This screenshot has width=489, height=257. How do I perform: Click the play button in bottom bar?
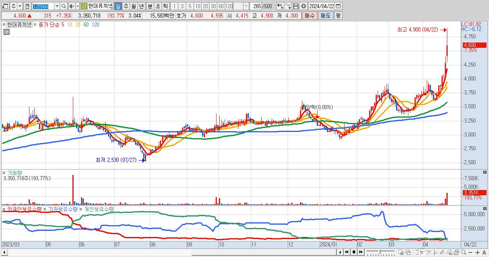(x=340, y=252)
